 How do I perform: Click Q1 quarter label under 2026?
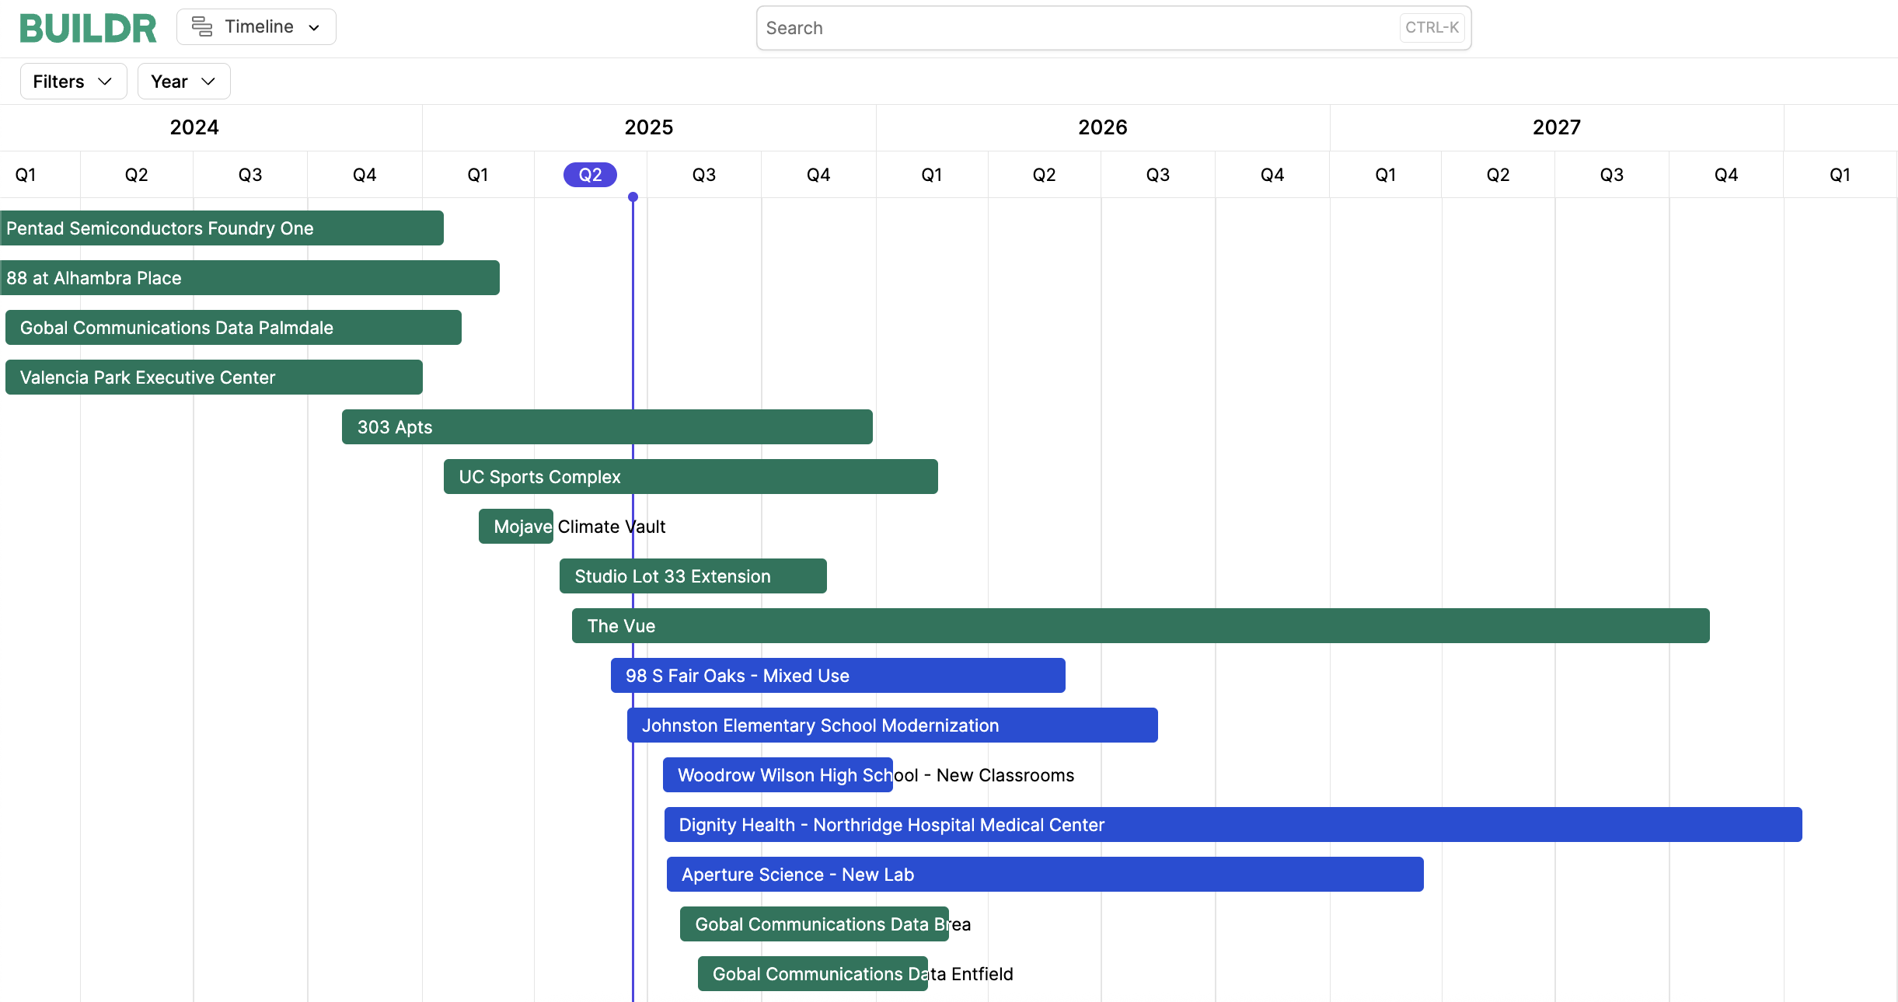tap(932, 175)
